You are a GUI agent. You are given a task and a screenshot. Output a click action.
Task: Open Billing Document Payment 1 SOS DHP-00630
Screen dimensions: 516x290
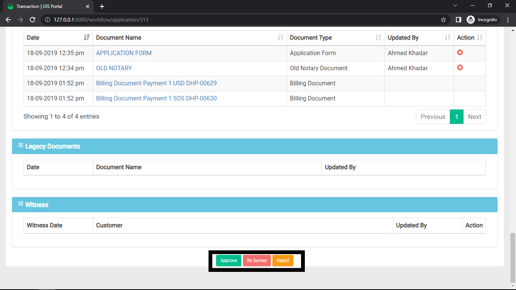[156, 98]
